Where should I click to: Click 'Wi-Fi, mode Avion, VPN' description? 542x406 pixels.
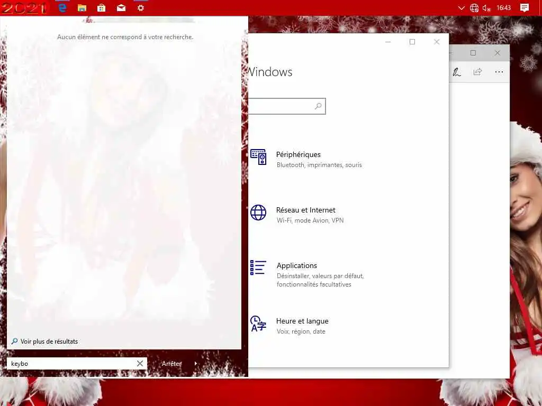tap(310, 220)
